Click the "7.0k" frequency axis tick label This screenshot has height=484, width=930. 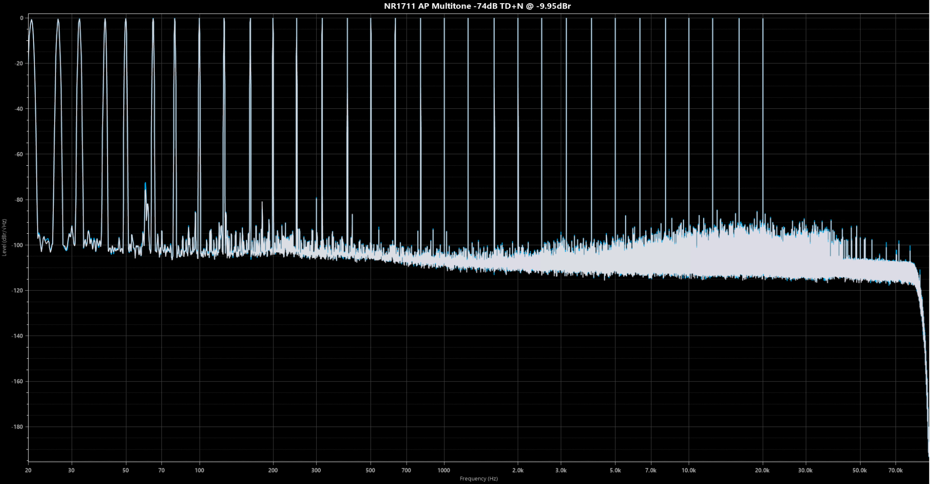tap(651, 470)
